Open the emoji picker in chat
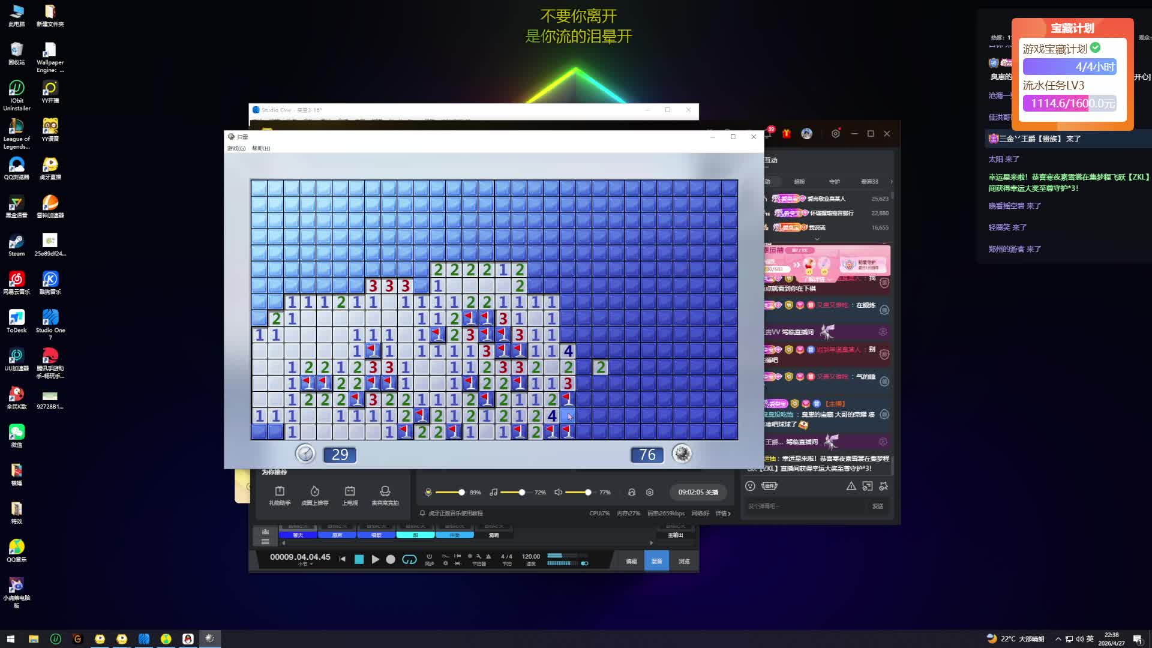The width and height of the screenshot is (1152, 648). 750,486
